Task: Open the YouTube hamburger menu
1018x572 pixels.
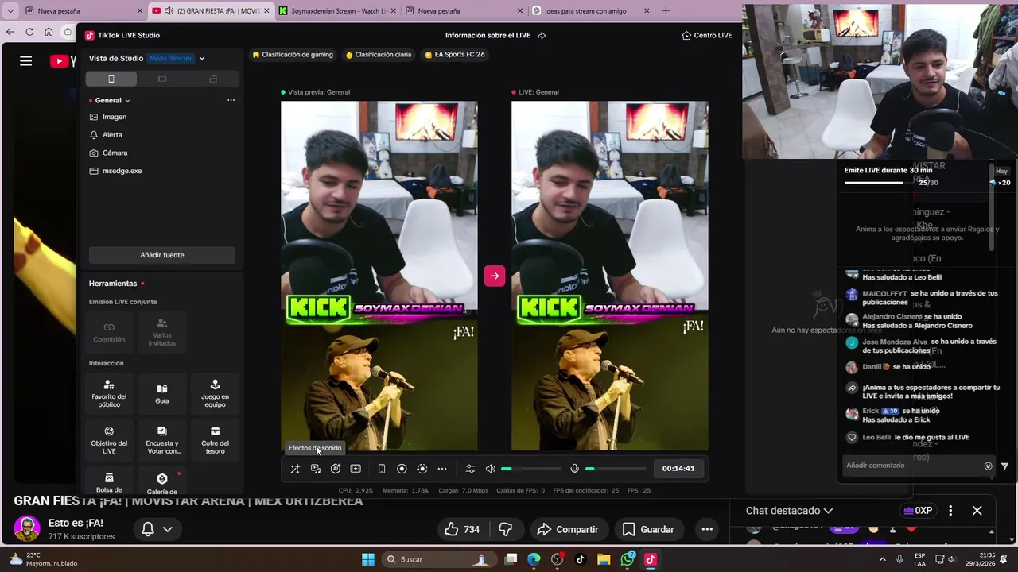Action: coord(26,61)
